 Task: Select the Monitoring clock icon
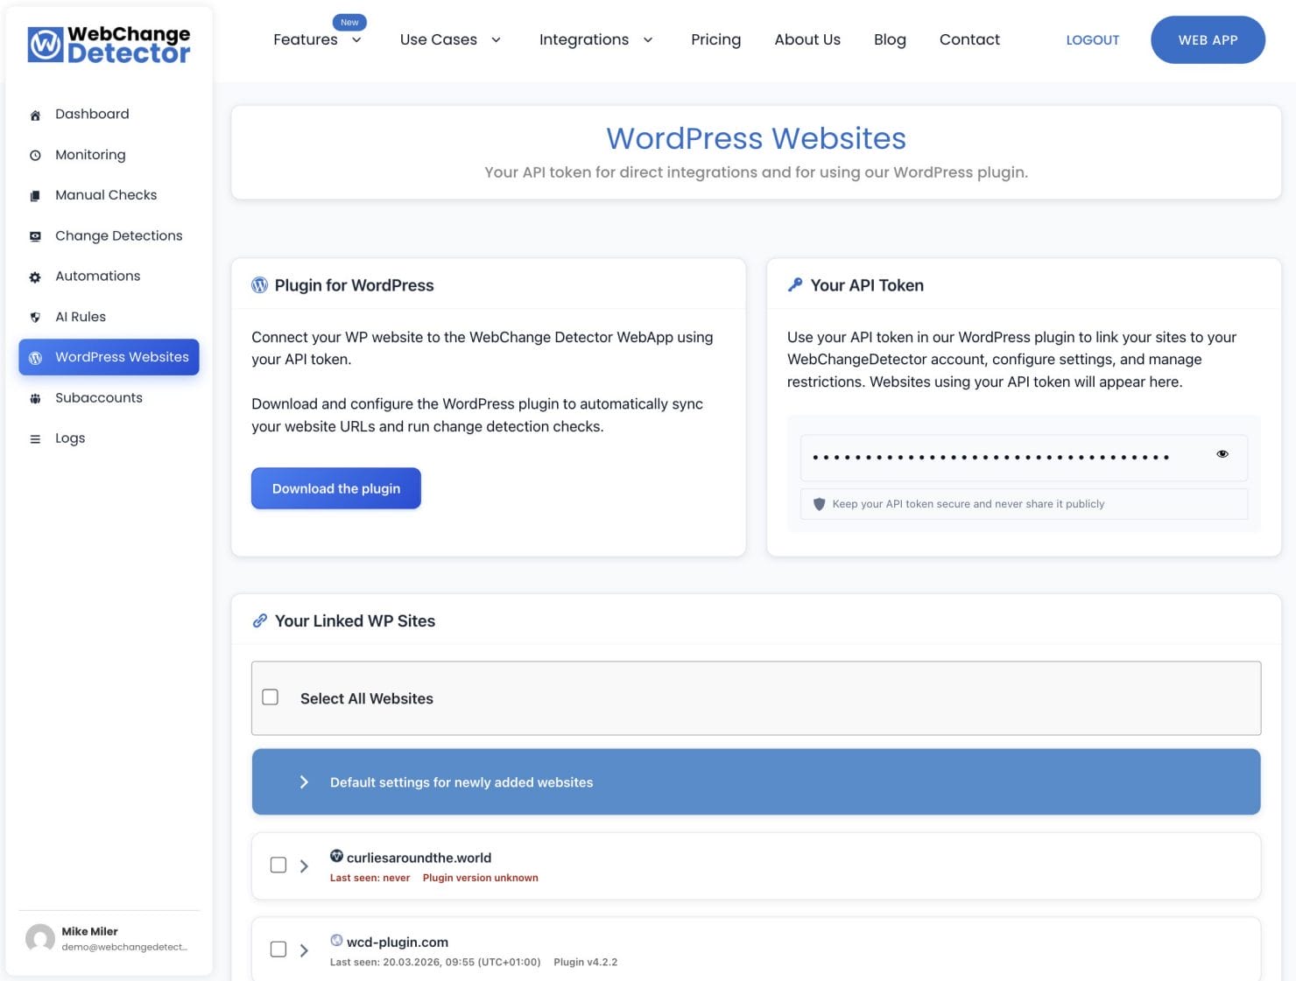coord(34,154)
